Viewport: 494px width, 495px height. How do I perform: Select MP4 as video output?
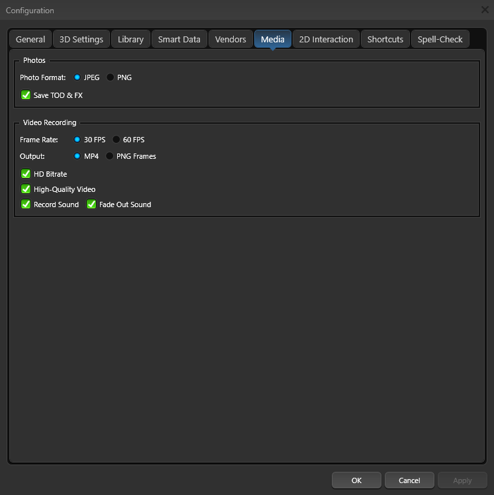click(x=77, y=156)
